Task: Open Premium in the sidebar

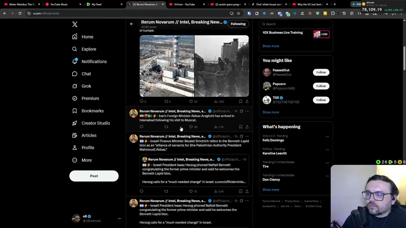Action: [85, 98]
